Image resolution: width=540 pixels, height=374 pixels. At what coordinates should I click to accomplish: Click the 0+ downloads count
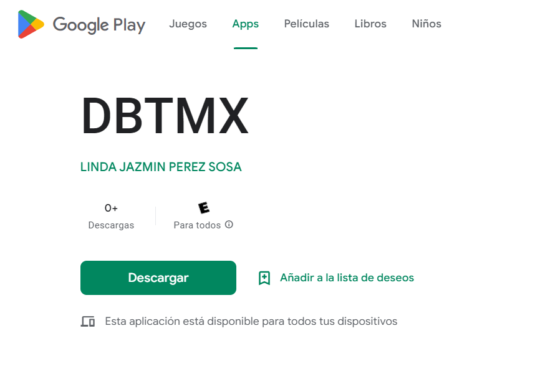click(111, 208)
